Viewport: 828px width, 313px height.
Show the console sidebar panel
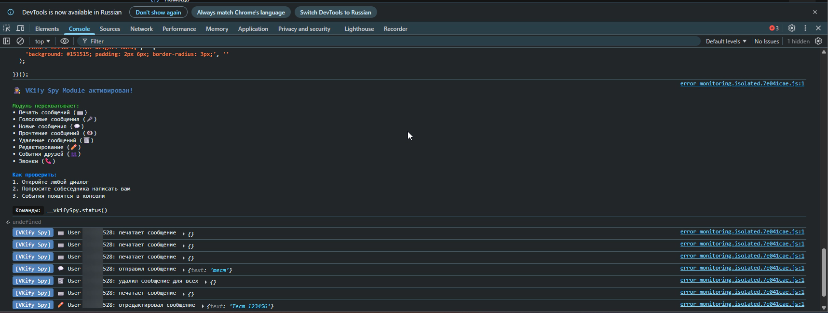coord(7,41)
